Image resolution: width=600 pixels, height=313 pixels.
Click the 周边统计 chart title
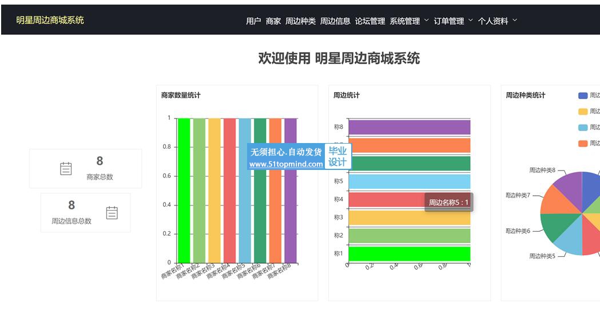(346, 96)
